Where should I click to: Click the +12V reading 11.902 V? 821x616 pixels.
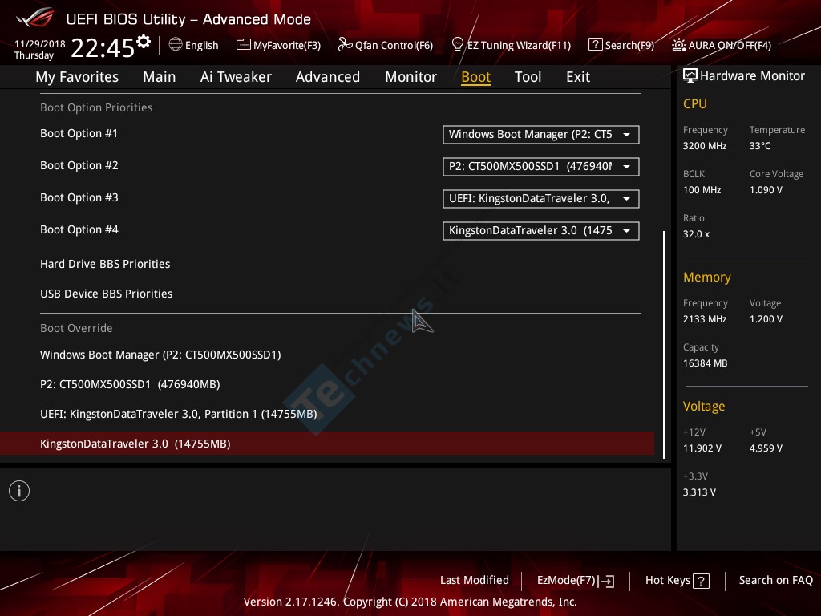click(702, 448)
